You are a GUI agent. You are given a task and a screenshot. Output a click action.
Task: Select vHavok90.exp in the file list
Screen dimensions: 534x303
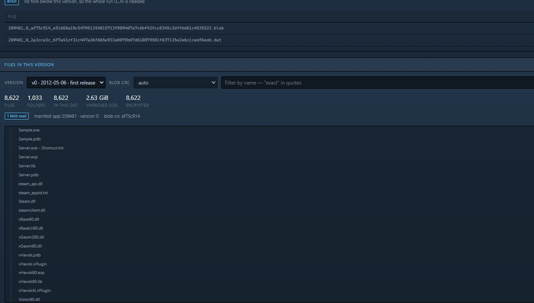click(x=32, y=273)
